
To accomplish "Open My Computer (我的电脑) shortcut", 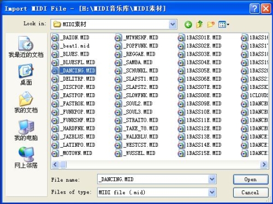I will pos(26,130).
